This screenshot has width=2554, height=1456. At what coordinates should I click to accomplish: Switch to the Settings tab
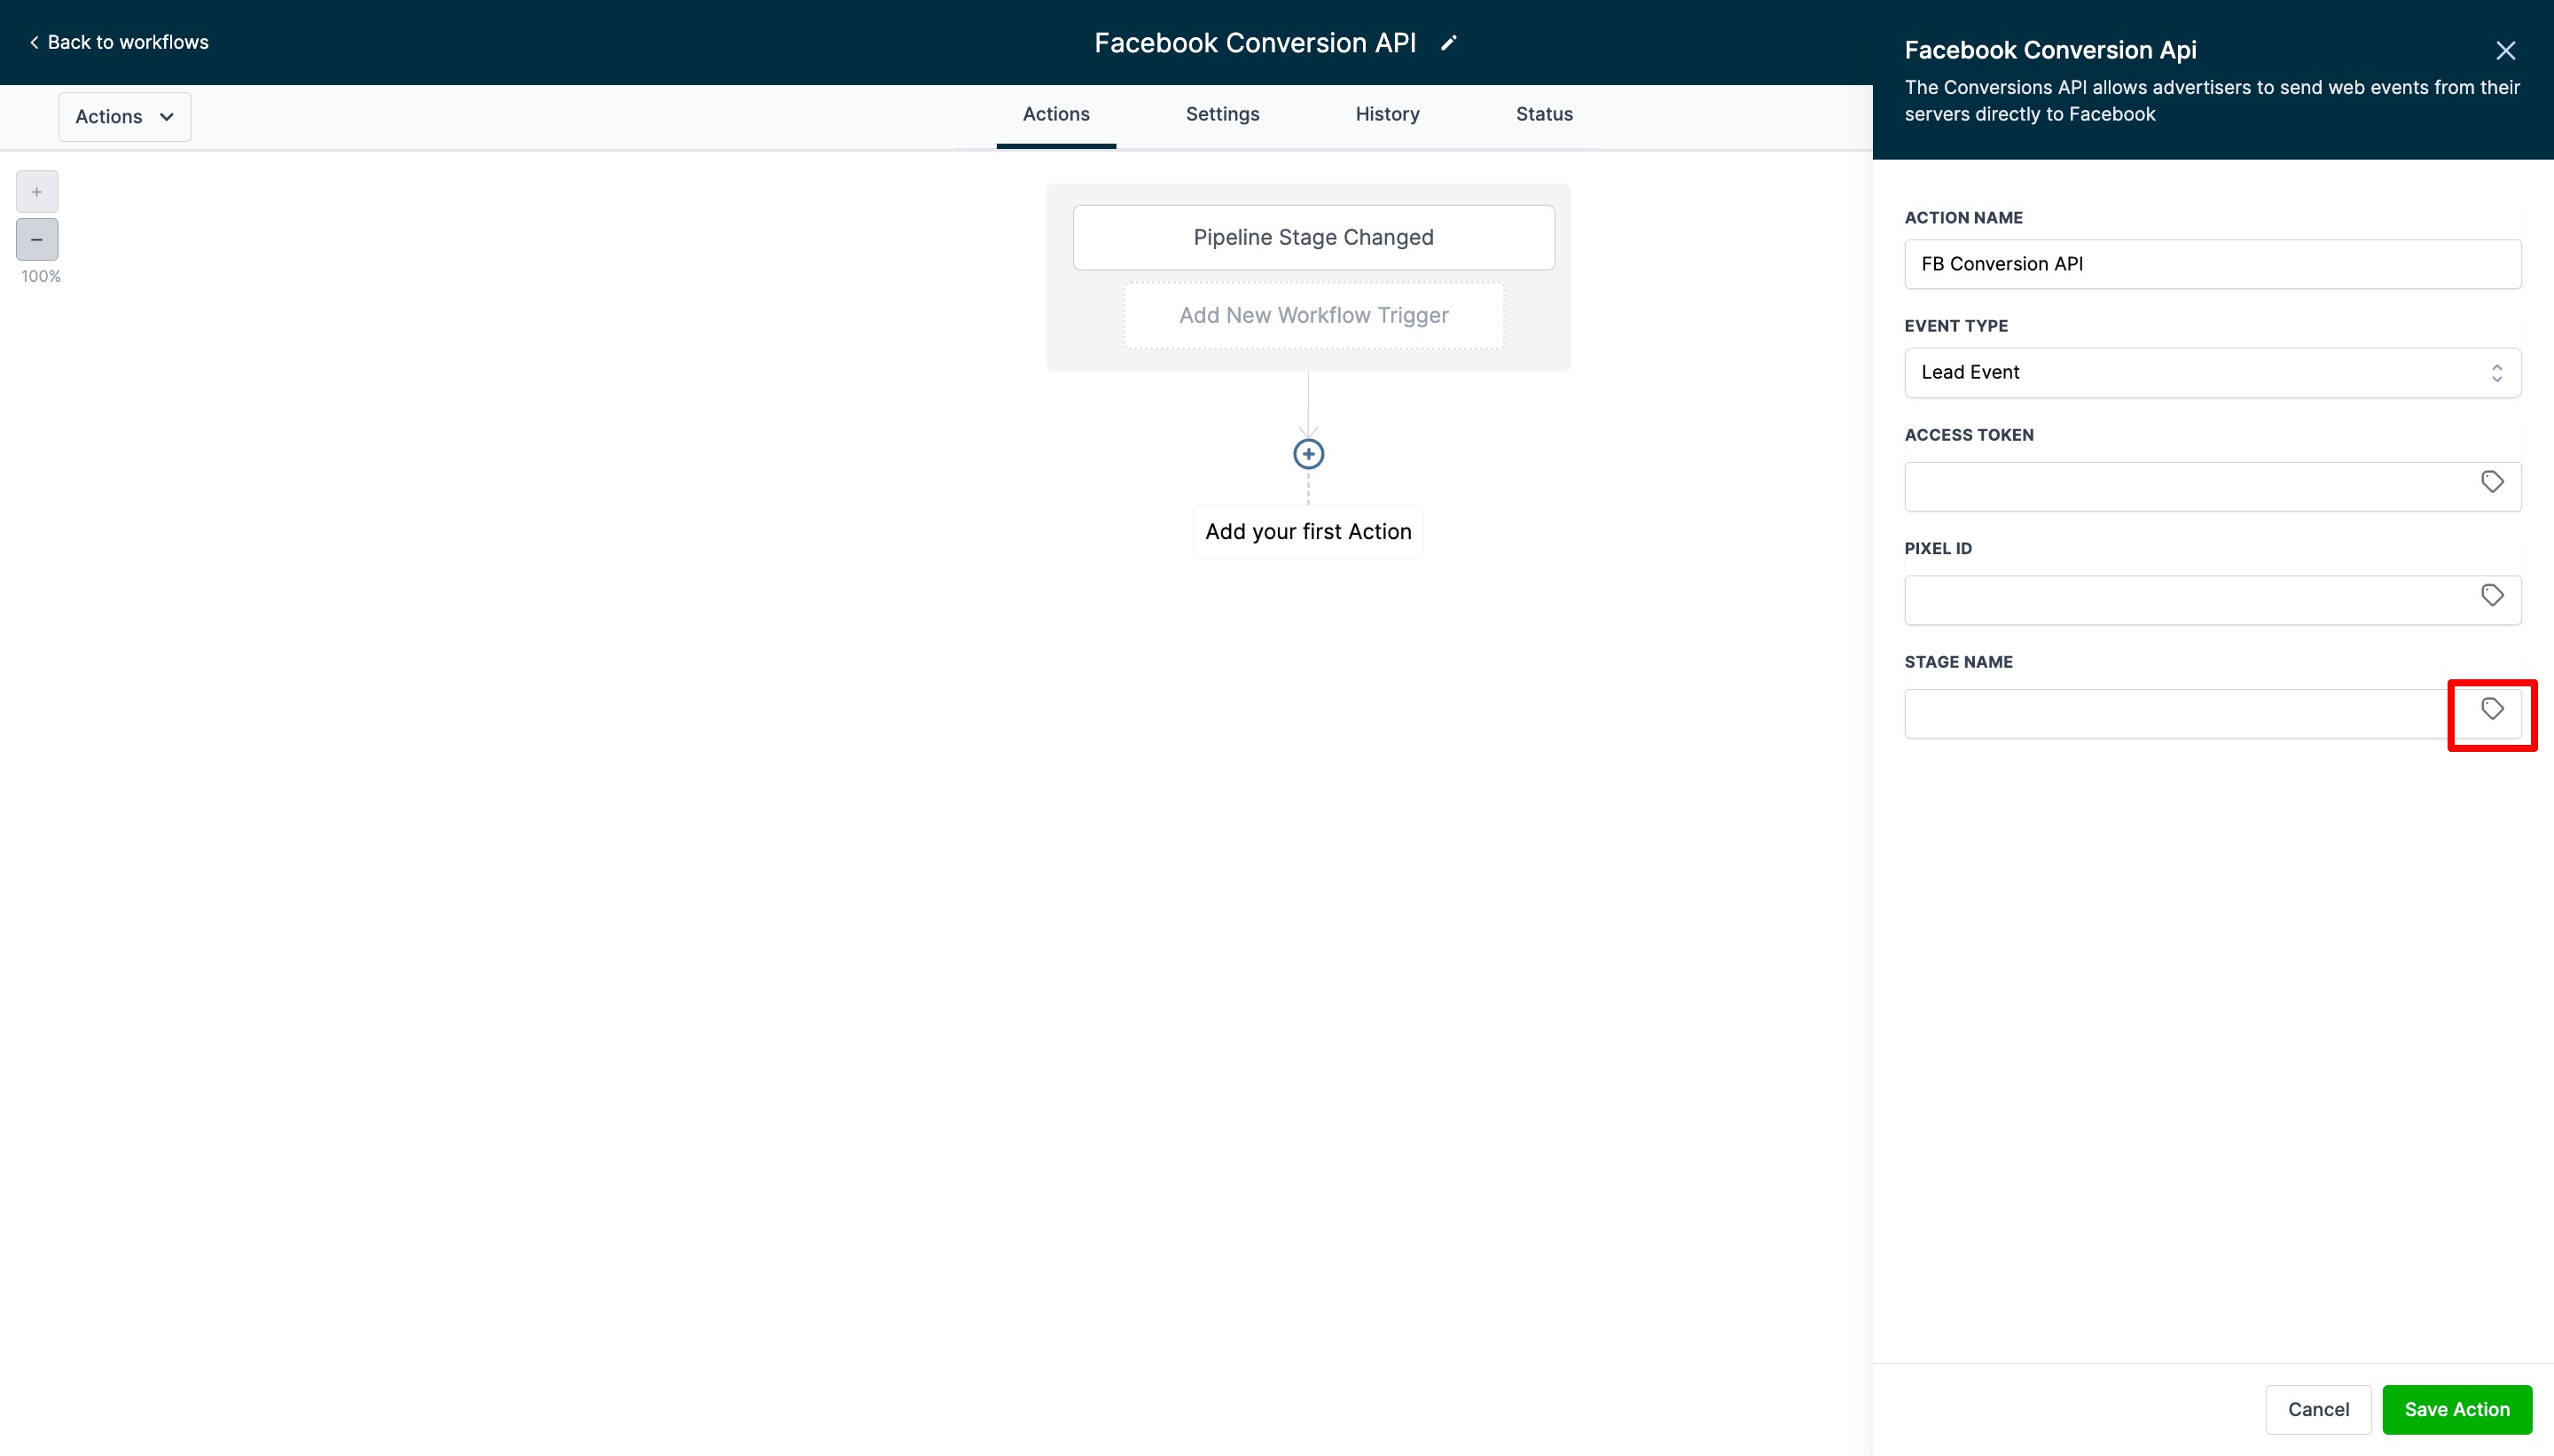pos(1222,114)
